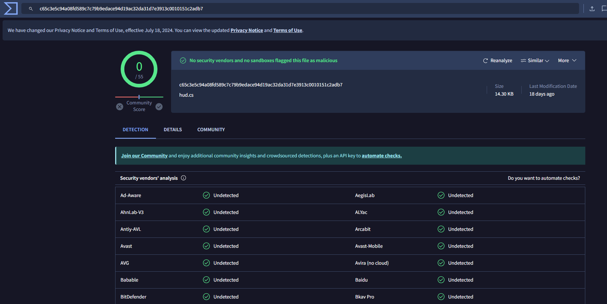The height and width of the screenshot is (304, 607).
Task: Vote harmless with the community check button
Action: click(x=159, y=107)
